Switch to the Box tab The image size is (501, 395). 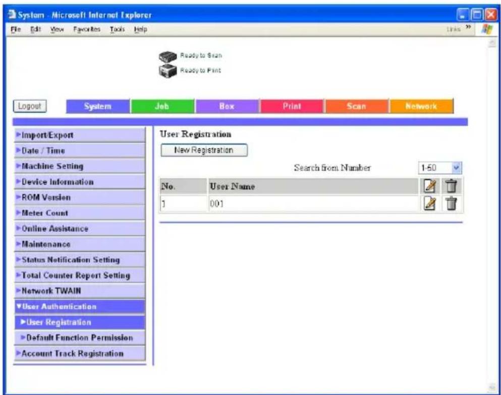point(227,106)
